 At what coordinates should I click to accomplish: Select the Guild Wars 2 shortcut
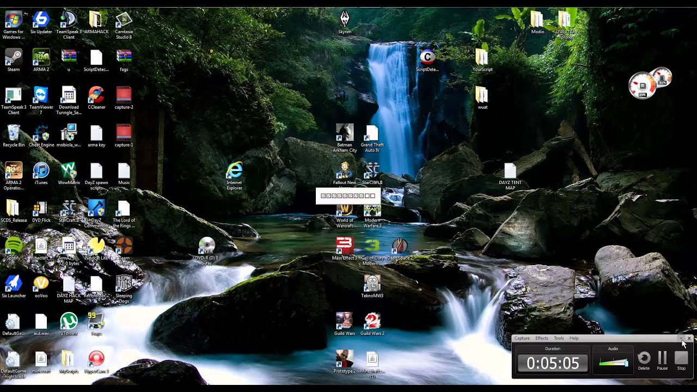(x=372, y=324)
